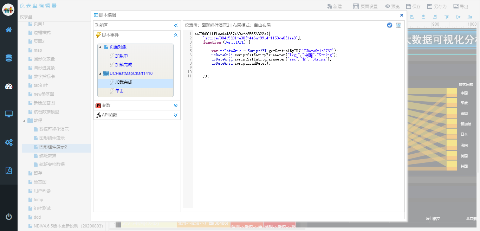The width and height of the screenshot is (480, 231).
Task: Click the power logout icon
Action: tap(9, 217)
